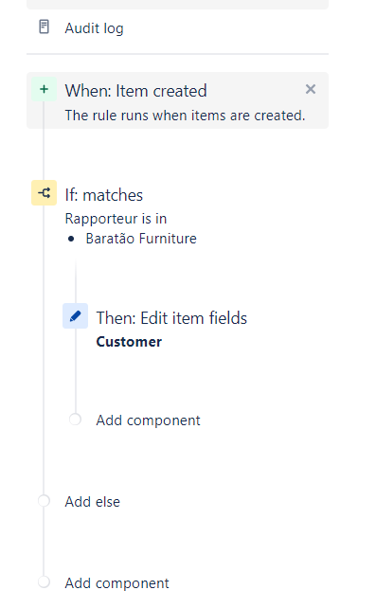Open the Audit log menu item
This screenshot has height=608, width=376.
tap(177, 27)
